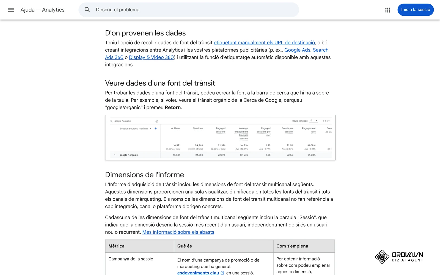This screenshot has width=440, height=275.
Task: Click the external-link icon after 'esdeveniments clau'
Action: pos(222,273)
